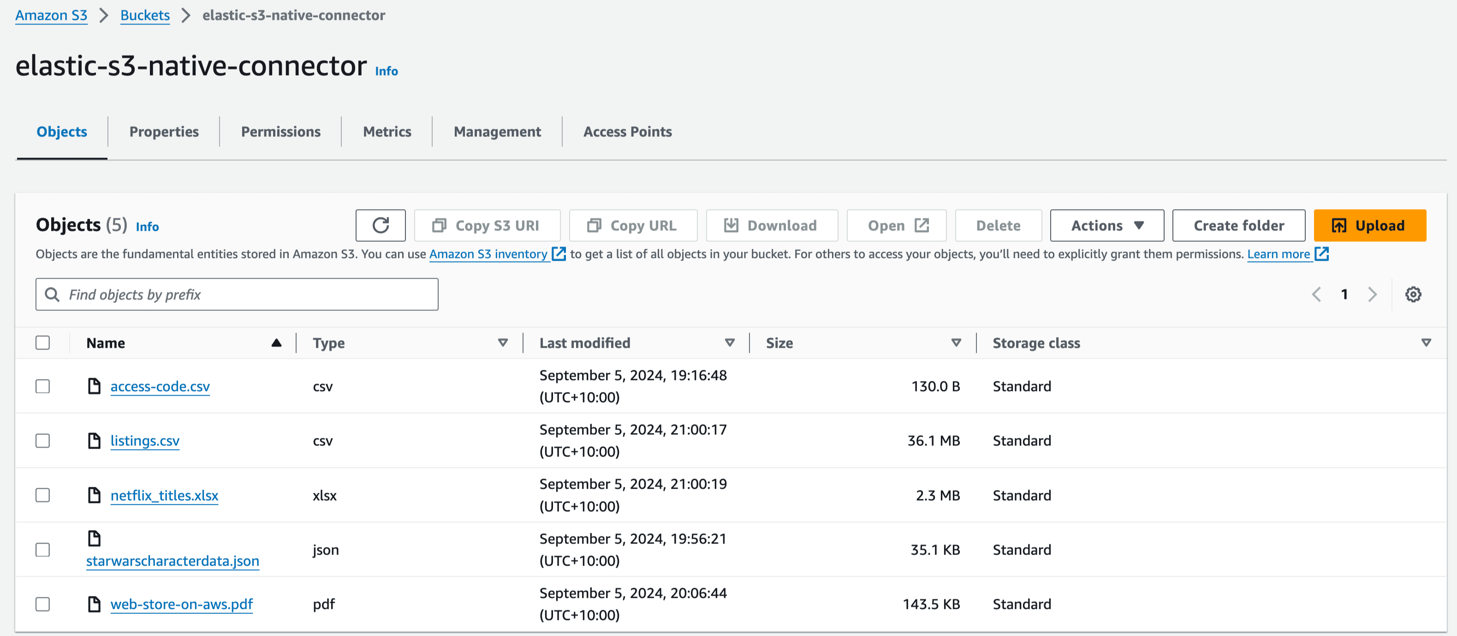The width and height of the screenshot is (1457, 636).
Task: Switch to the Permissions tab
Action: pyautogui.click(x=280, y=131)
